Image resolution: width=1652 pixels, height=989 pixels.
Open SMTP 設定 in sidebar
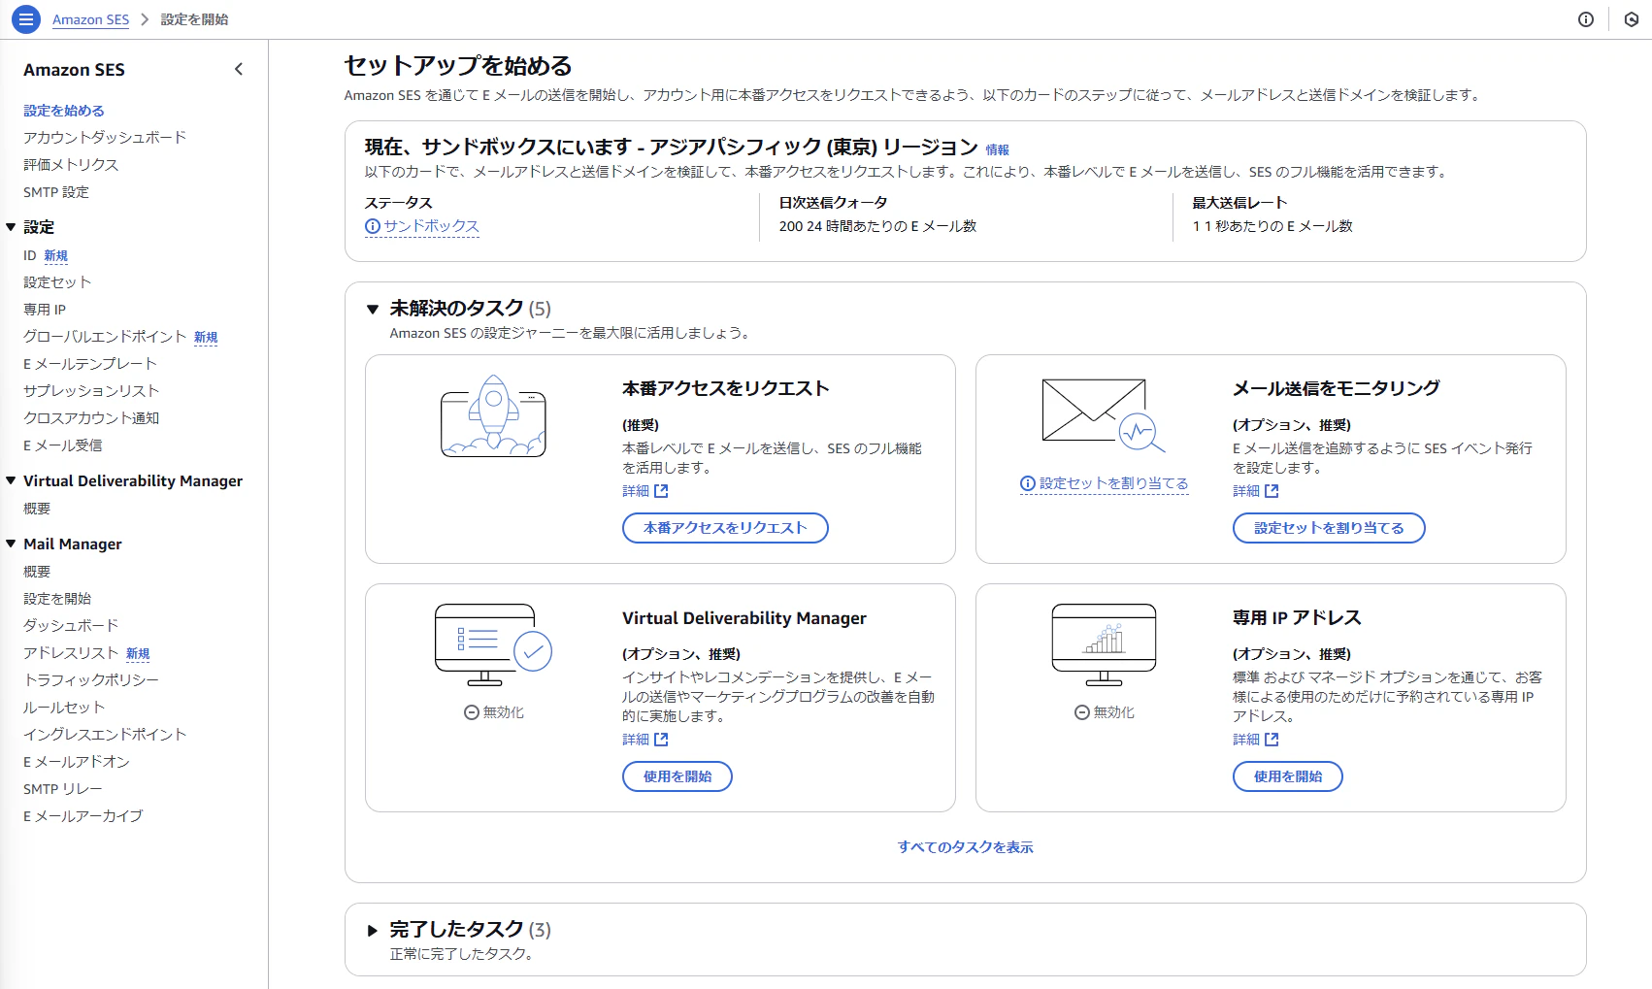point(56,192)
